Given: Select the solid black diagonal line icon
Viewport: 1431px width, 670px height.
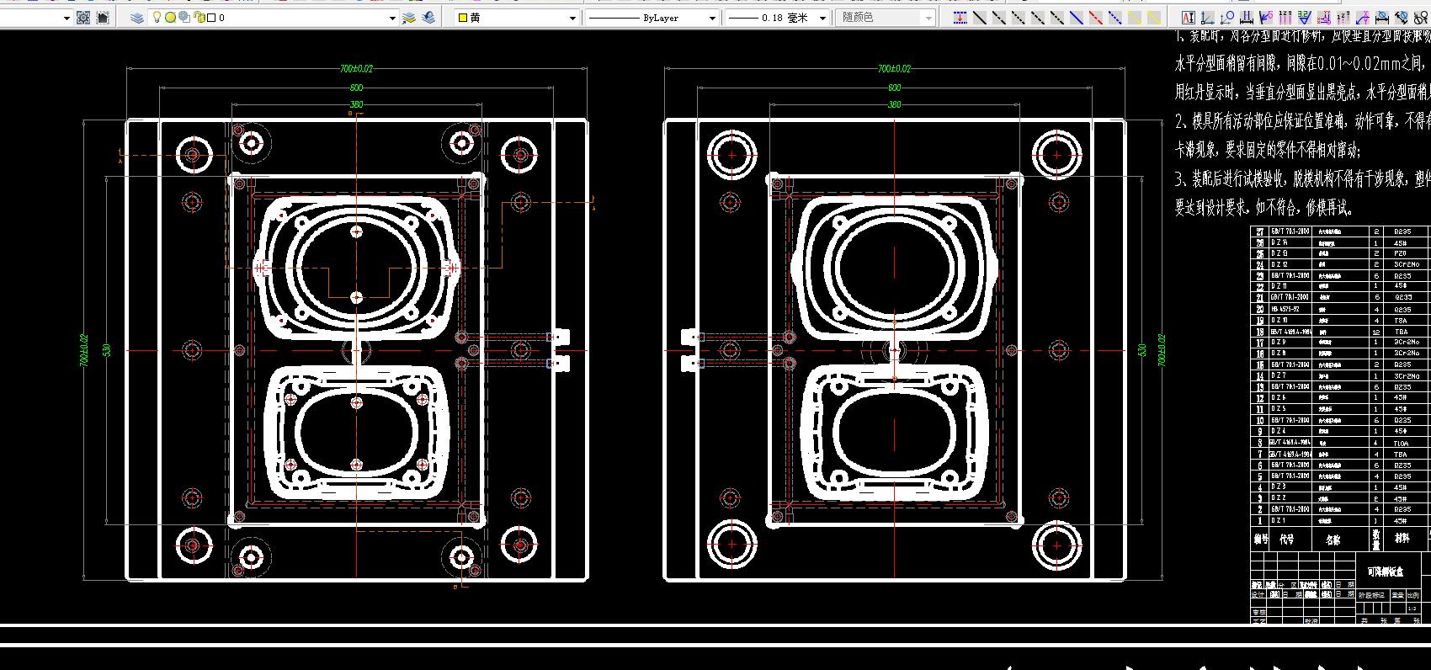Looking at the screenshot, I should pyautogui.click(x=980, y=17).
